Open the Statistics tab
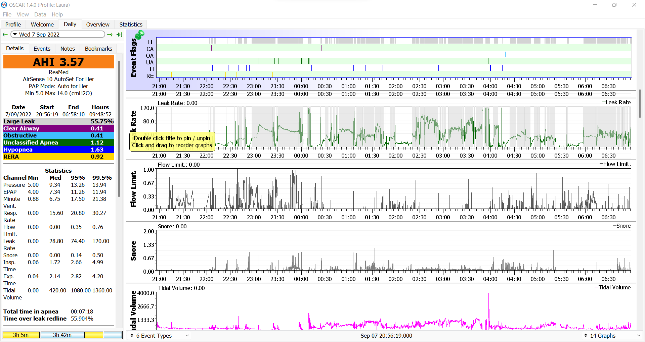Image resolution: width=645 pixels, height=342 pixels. coord(131,24)
